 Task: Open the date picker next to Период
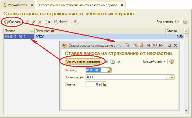109,70
